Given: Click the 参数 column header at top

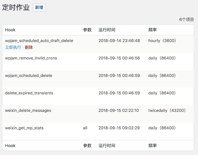Looking at the screenshot, I should click(x=87, y=30).
